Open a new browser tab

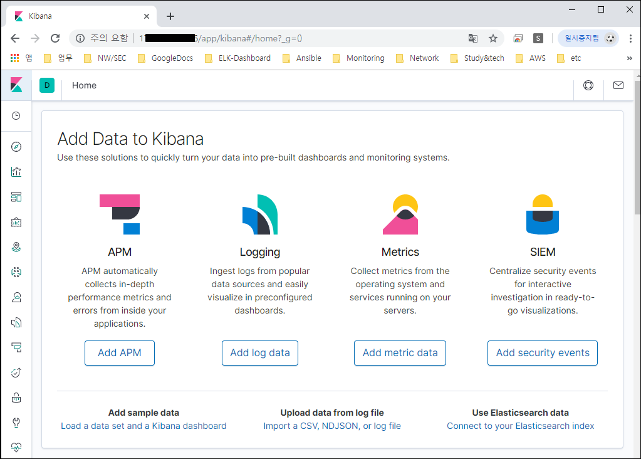pyautogui.click(x=170, y=16)
